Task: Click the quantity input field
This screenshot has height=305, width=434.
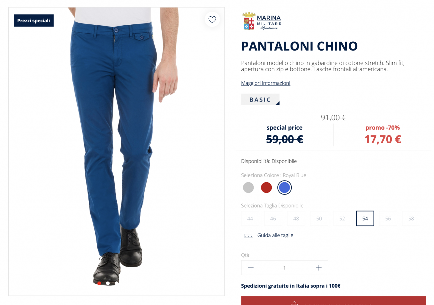Action: pyautogui.click(x=285, y=268)
